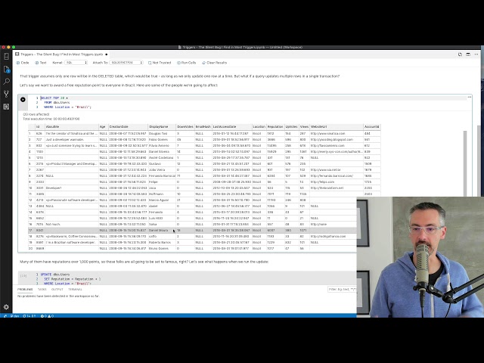
Task: Open the Explorer view with badge
Action: tap(6, 69)
